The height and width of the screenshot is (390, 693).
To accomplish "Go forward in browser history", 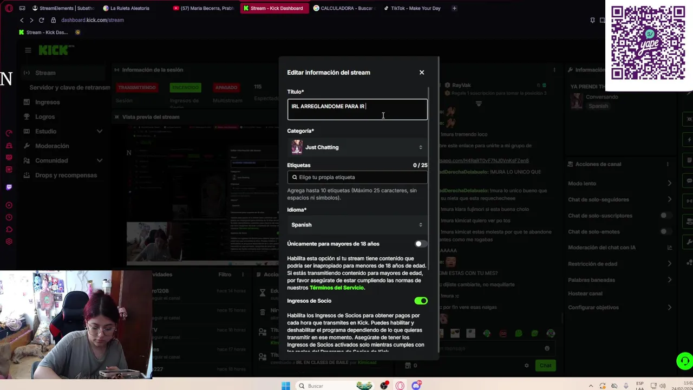I will coord(31,20).
